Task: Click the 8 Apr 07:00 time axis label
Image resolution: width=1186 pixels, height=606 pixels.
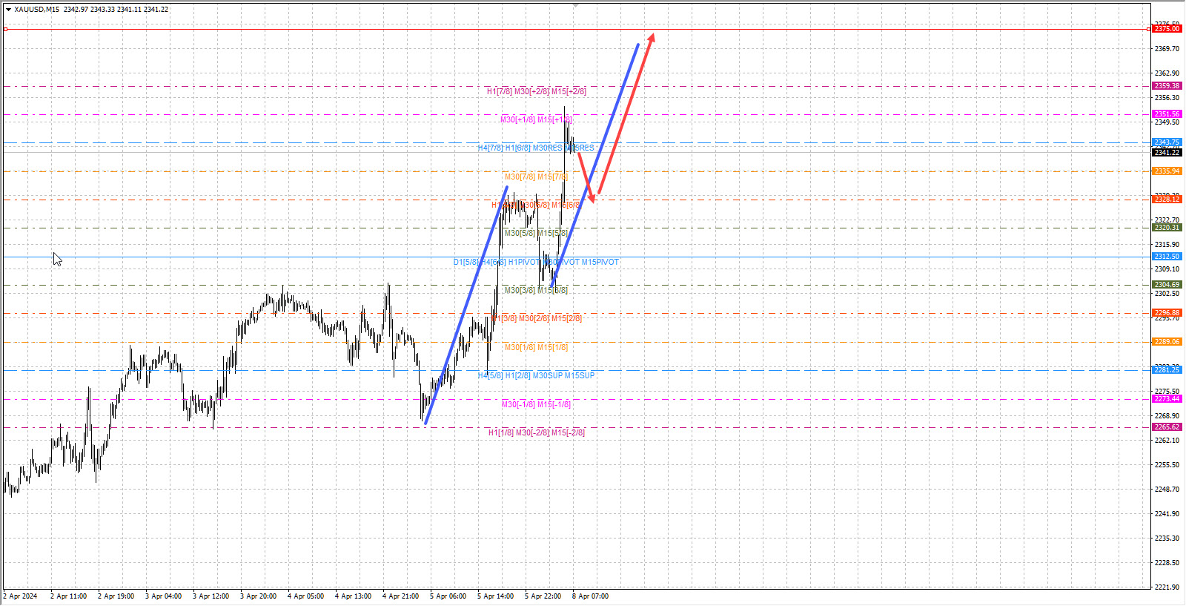Action: coord(590,596)
